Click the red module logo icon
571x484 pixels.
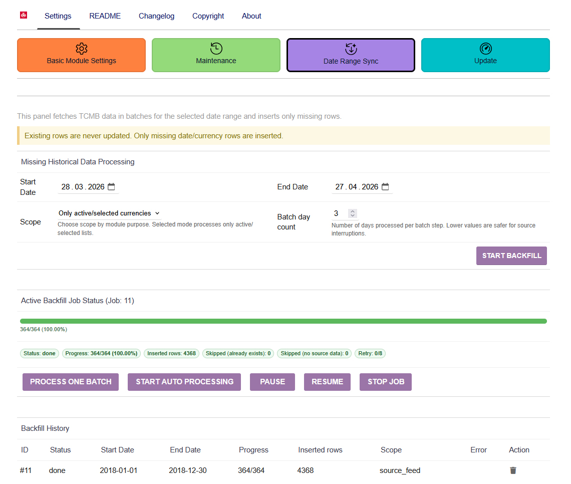click(24, 15)
